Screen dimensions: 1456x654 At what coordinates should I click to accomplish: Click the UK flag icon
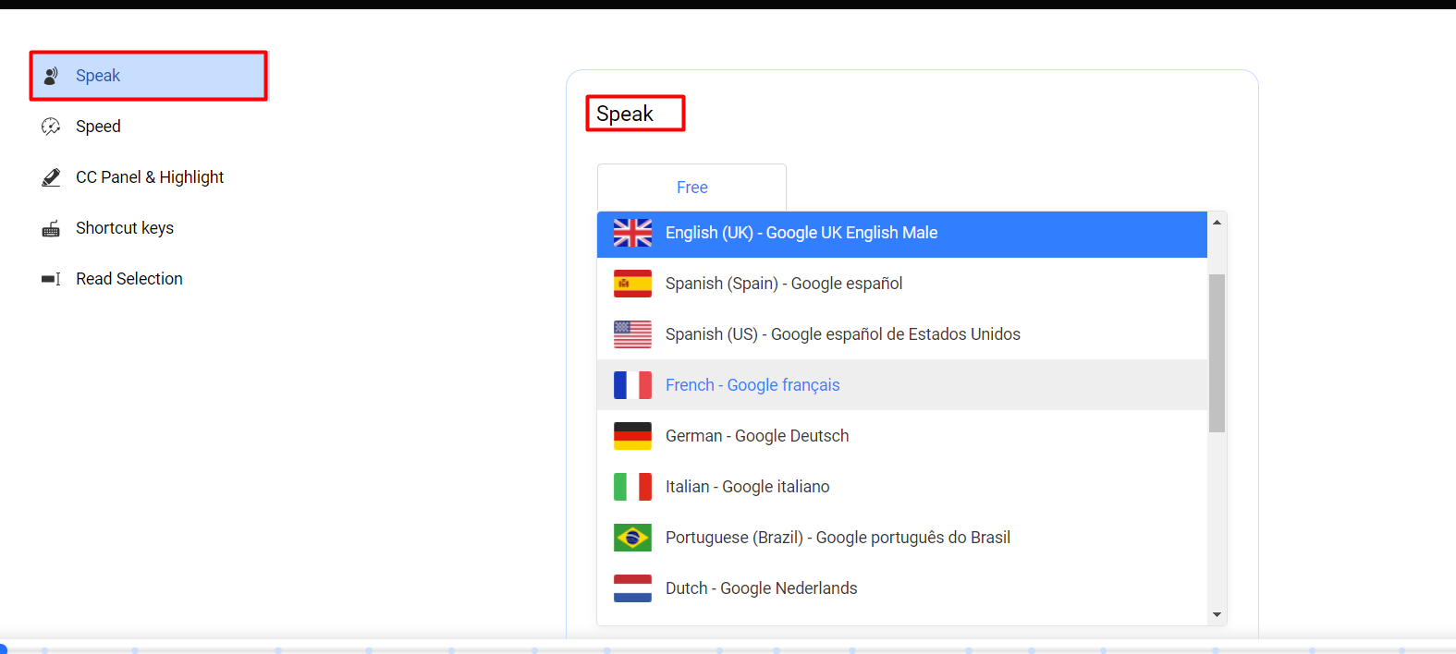(x=632, y=233)
